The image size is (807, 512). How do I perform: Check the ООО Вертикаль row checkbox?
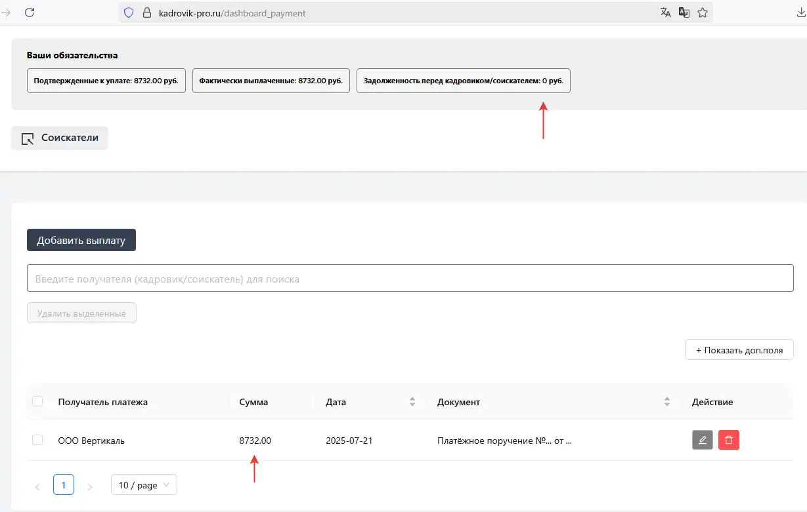click(37, 440)
